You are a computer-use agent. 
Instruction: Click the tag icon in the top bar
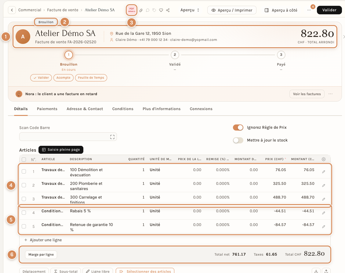pyautogui.click(x=154, y=10)
